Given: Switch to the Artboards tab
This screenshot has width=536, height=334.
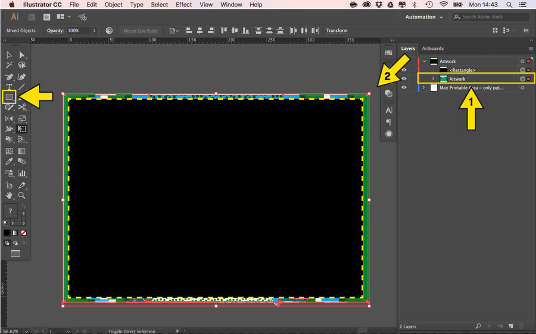Looking at the screenshot, I should point(433,49).
